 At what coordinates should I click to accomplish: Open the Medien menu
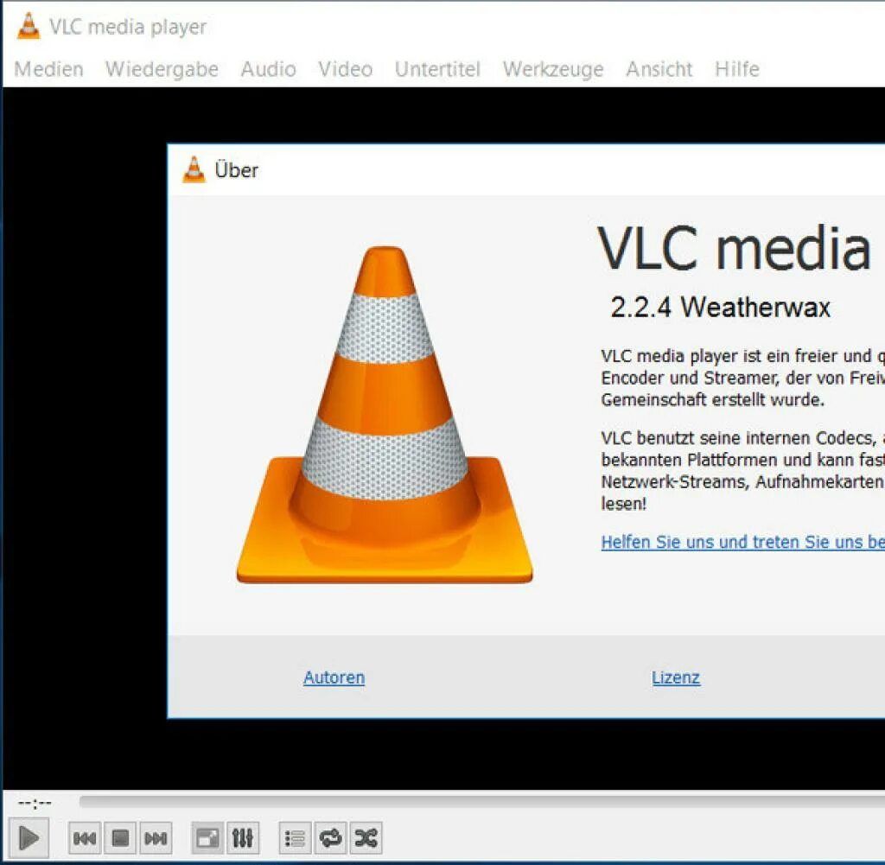pyautogui.click(x=48, y=69)
